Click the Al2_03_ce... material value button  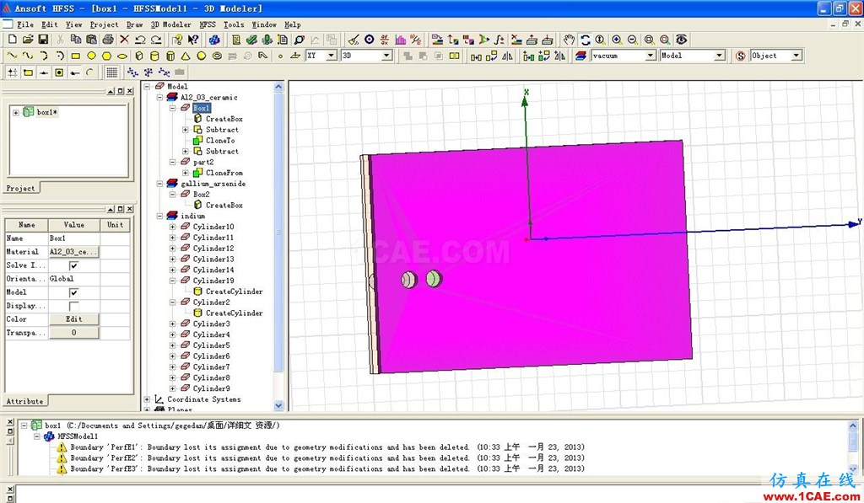pyautogui.click(x=74, y=252)
